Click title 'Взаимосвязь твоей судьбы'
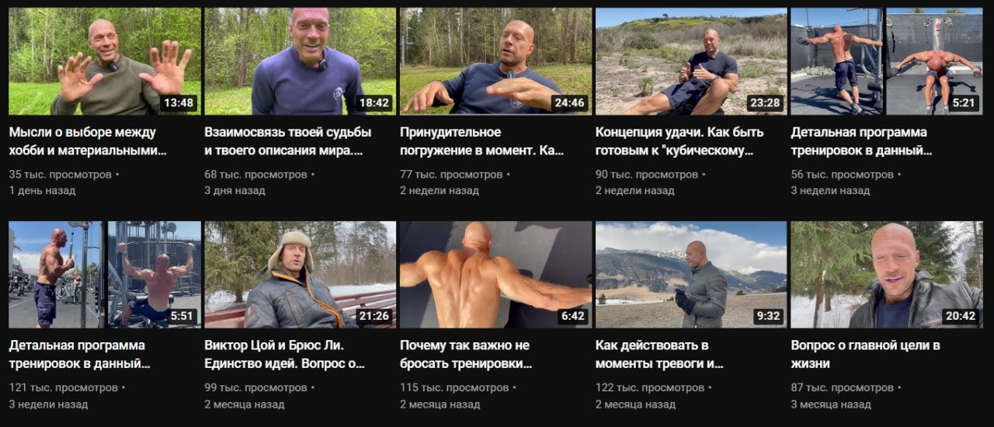The height and width of the screenshot is (427, 994). tap(288, 141)
